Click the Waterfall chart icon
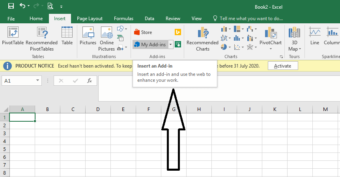 (250, 29)
